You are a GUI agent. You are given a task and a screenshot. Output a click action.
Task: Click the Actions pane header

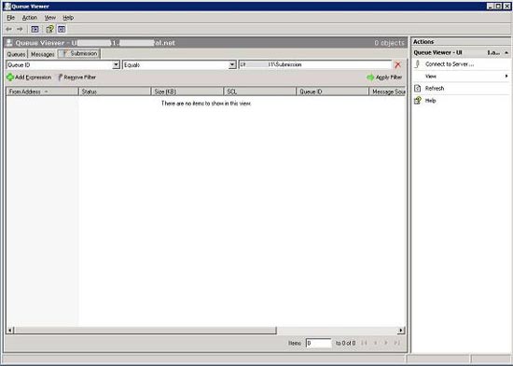pyautogui.click(x=461, y=42)
